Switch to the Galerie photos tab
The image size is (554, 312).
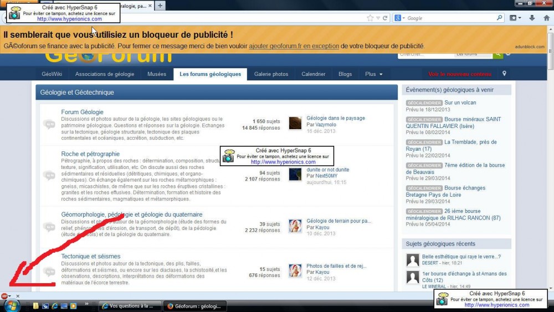pos(271,74)
